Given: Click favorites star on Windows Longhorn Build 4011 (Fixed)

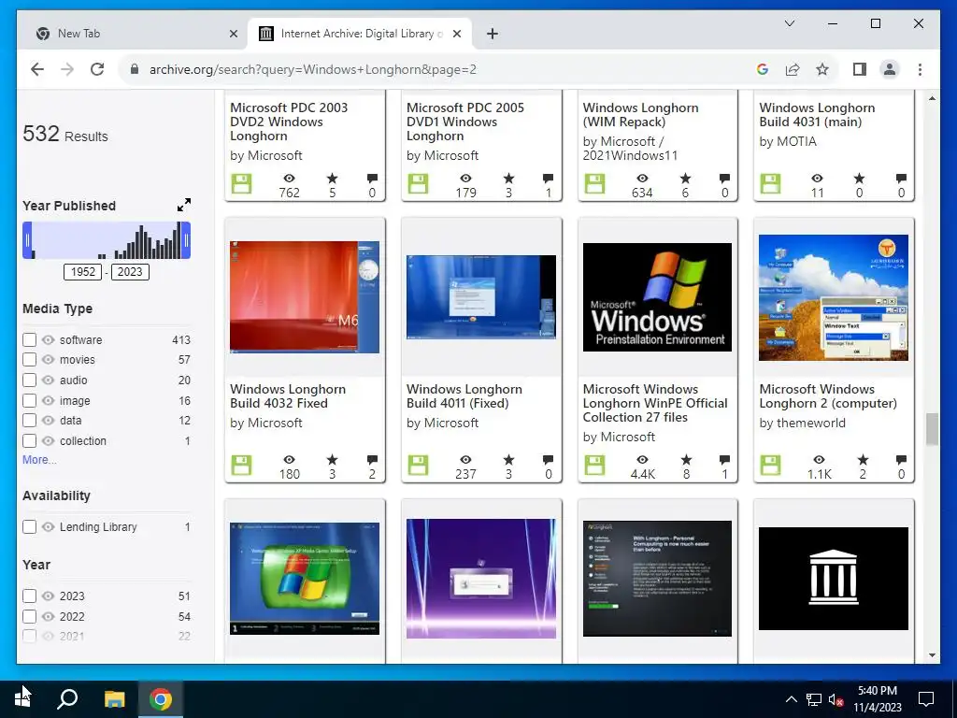Looking at the screenshot, I should coord(508,459).
